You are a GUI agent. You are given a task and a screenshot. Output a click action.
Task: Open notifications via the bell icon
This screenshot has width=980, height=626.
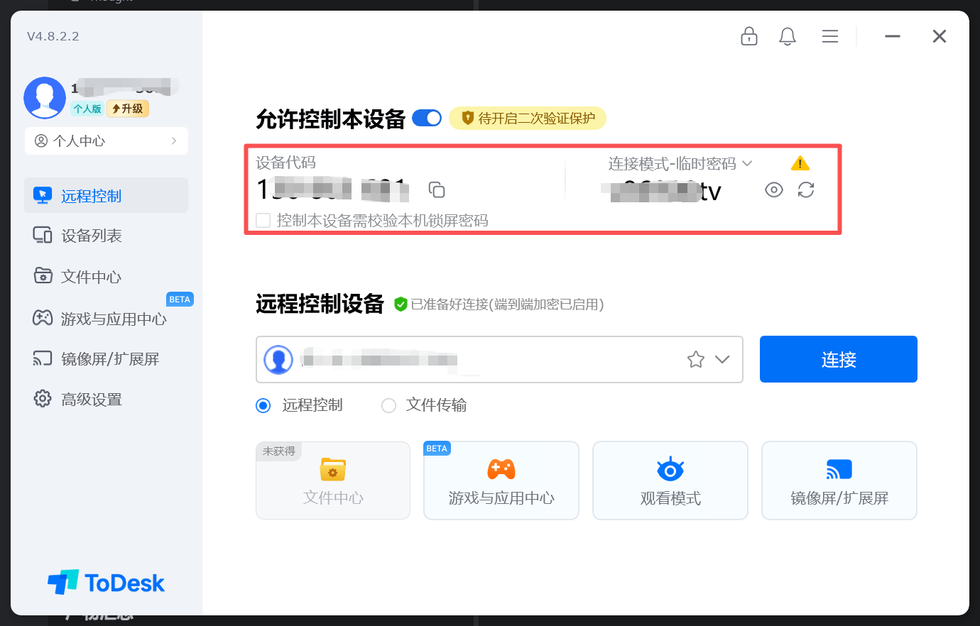(788, 36)
